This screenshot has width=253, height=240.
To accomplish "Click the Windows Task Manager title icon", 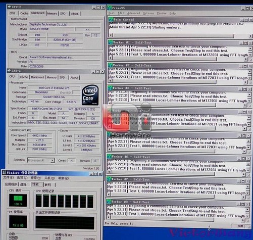I will click(4, 173).
